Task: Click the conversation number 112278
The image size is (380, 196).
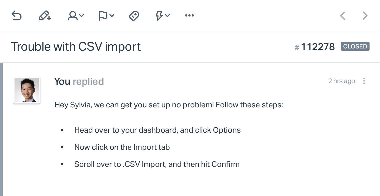Action: (x=315, y=47)
